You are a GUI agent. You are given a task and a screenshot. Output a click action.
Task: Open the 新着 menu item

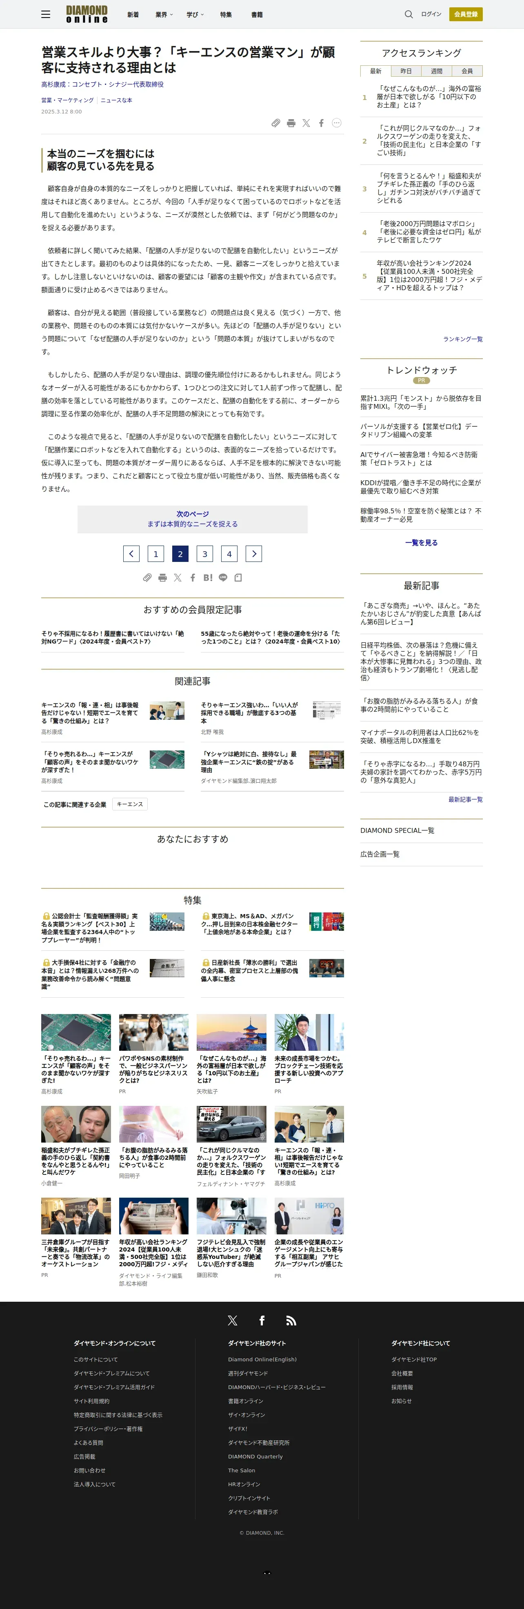(x=133, y=14)
